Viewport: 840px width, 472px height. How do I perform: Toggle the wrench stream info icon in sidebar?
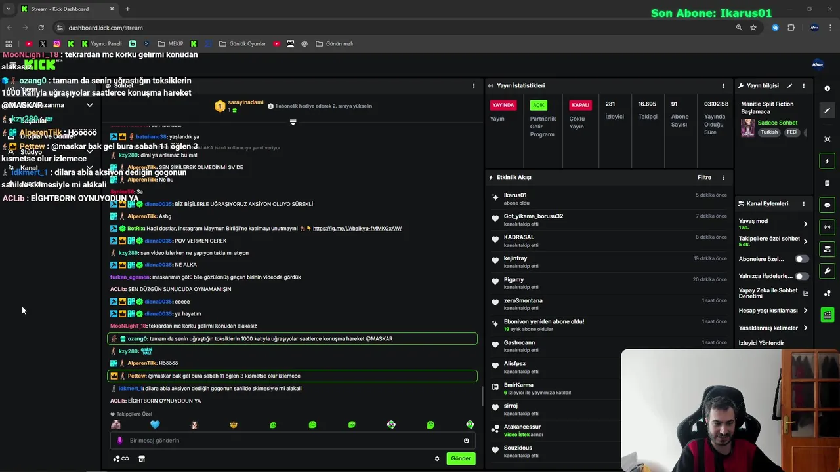pos(827,271)
